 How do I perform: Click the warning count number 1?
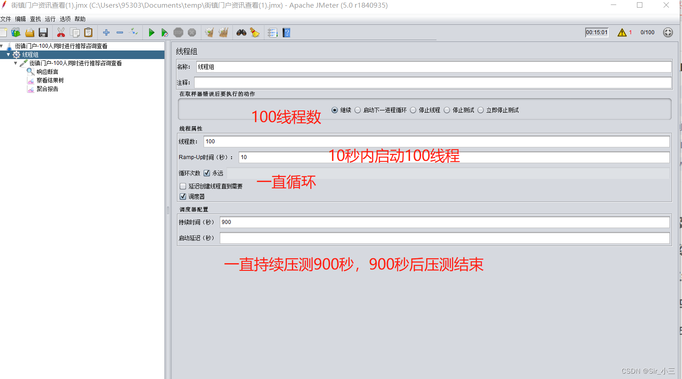pyautogui.click(x=631, y=32)
